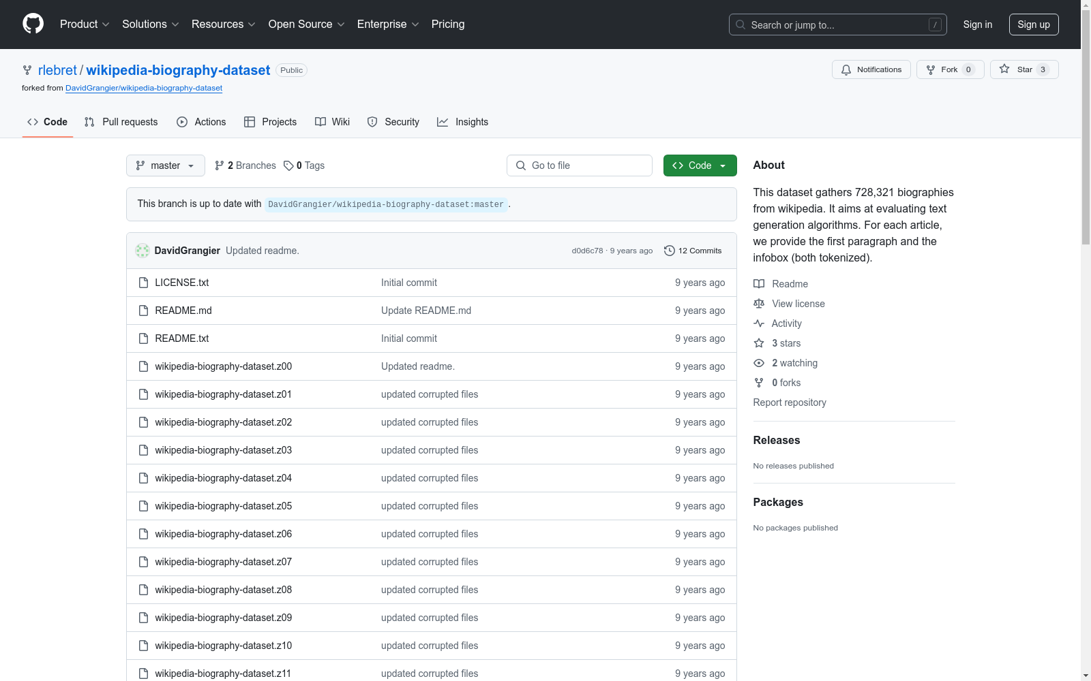Click into the Search or jump to field
1091x681 pixels.
click(x=838, y=25)
